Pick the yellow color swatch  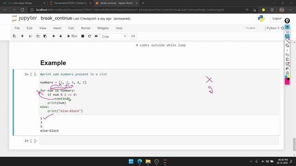(289, 77)
